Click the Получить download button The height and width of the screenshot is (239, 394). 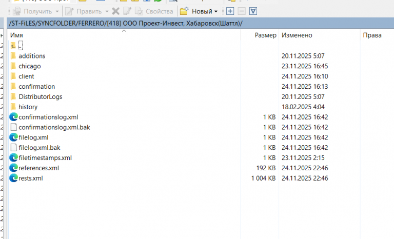tap(32, 11)
